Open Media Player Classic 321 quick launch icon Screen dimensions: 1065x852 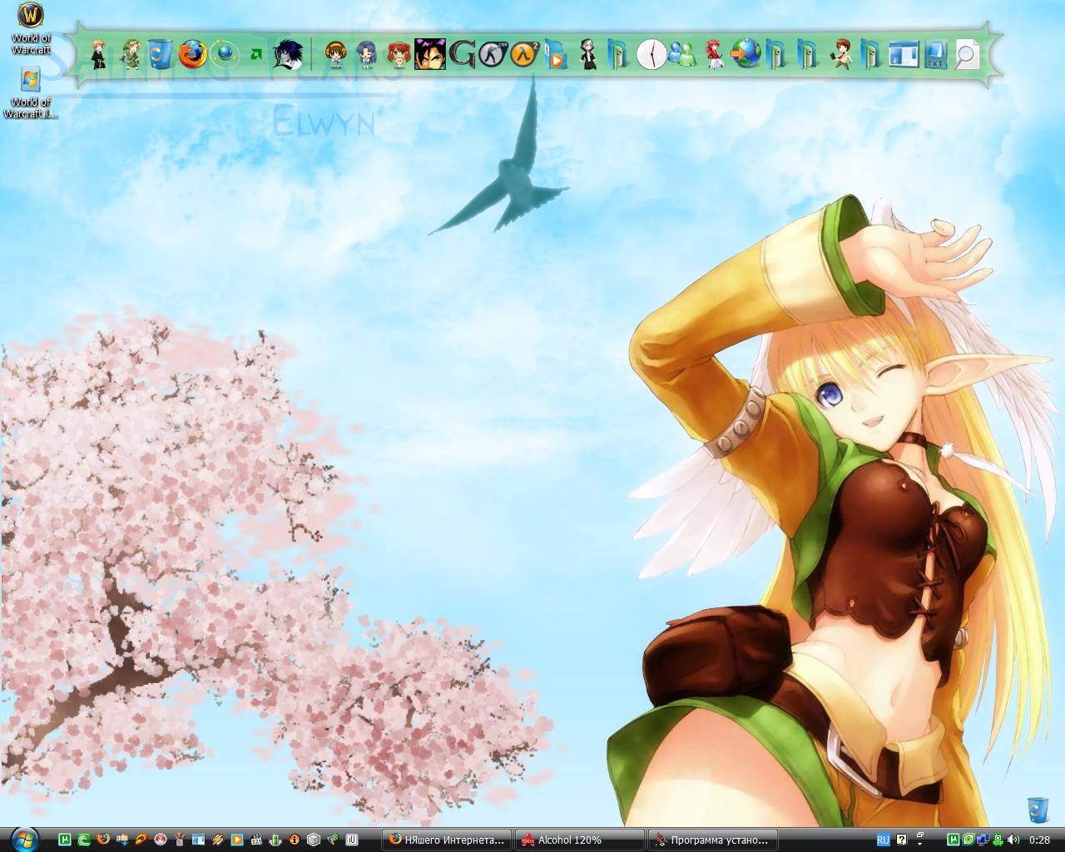click(256, 840)
